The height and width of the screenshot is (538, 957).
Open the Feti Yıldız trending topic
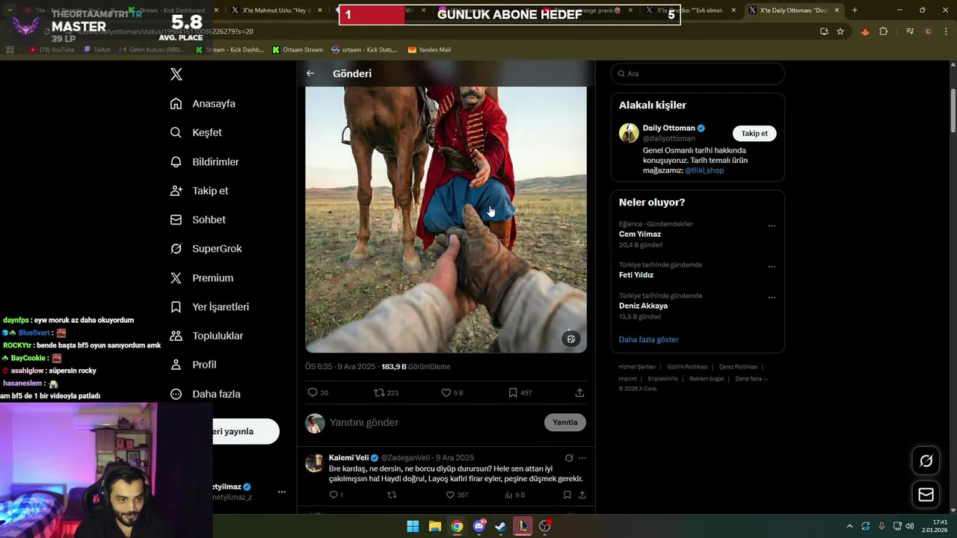[x=636, y=275]
